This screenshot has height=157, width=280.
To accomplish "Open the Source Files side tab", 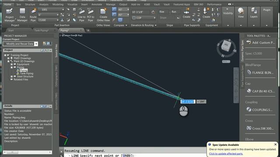I will pos(56,51).
